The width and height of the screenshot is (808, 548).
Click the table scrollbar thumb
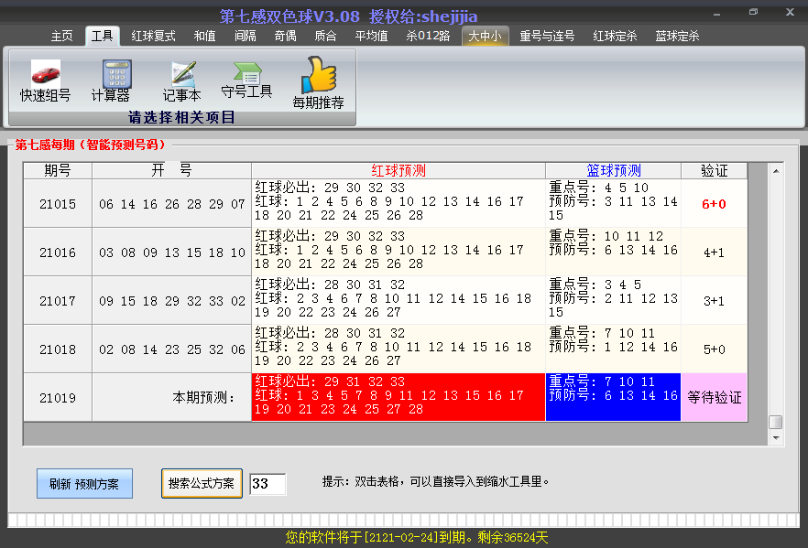coord(776,422)
